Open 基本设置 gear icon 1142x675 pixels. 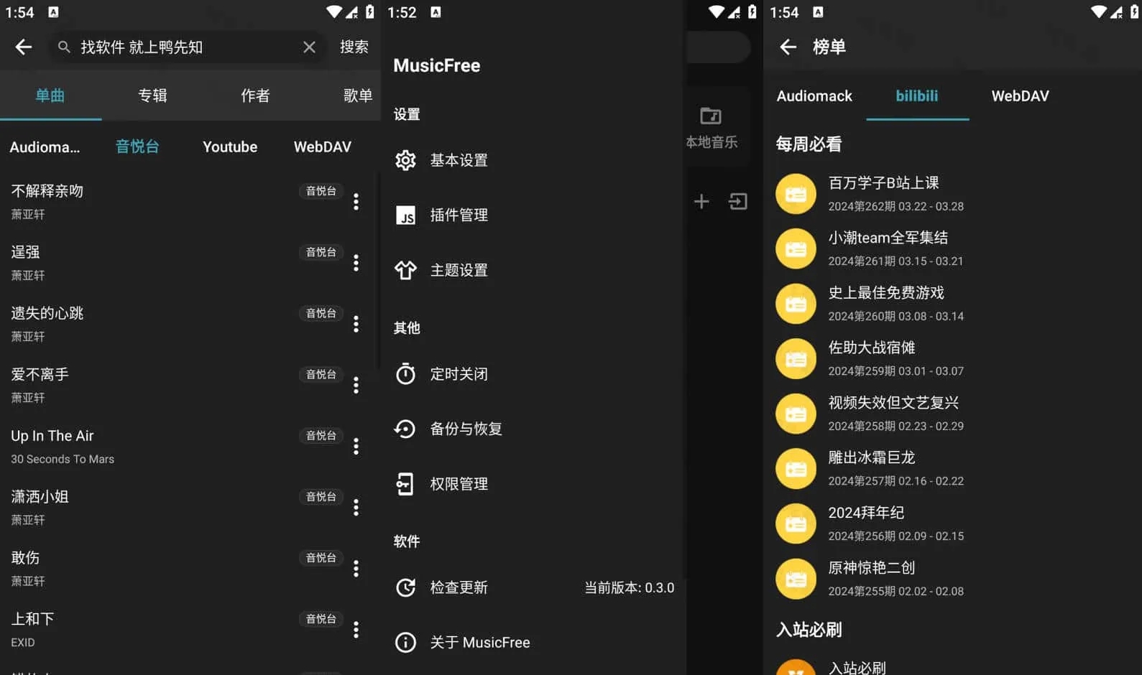tap(405, 160)
